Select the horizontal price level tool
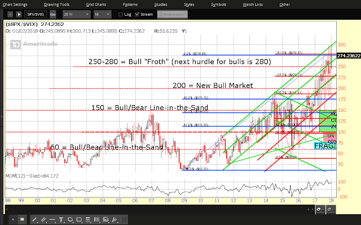 [x=52, y=220]
